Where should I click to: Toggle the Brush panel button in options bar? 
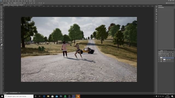tap(8, 3)
